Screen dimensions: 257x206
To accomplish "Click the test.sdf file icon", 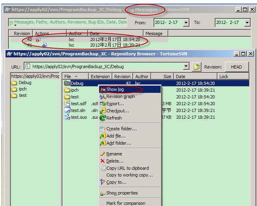I will 67,104.
